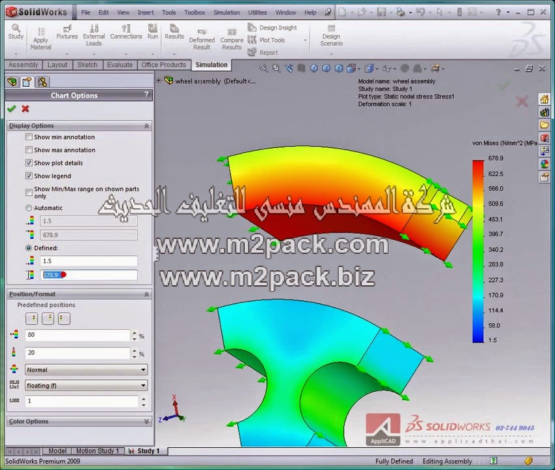
Task: Enable Show max annotation
Action: [x=29, y=150]
